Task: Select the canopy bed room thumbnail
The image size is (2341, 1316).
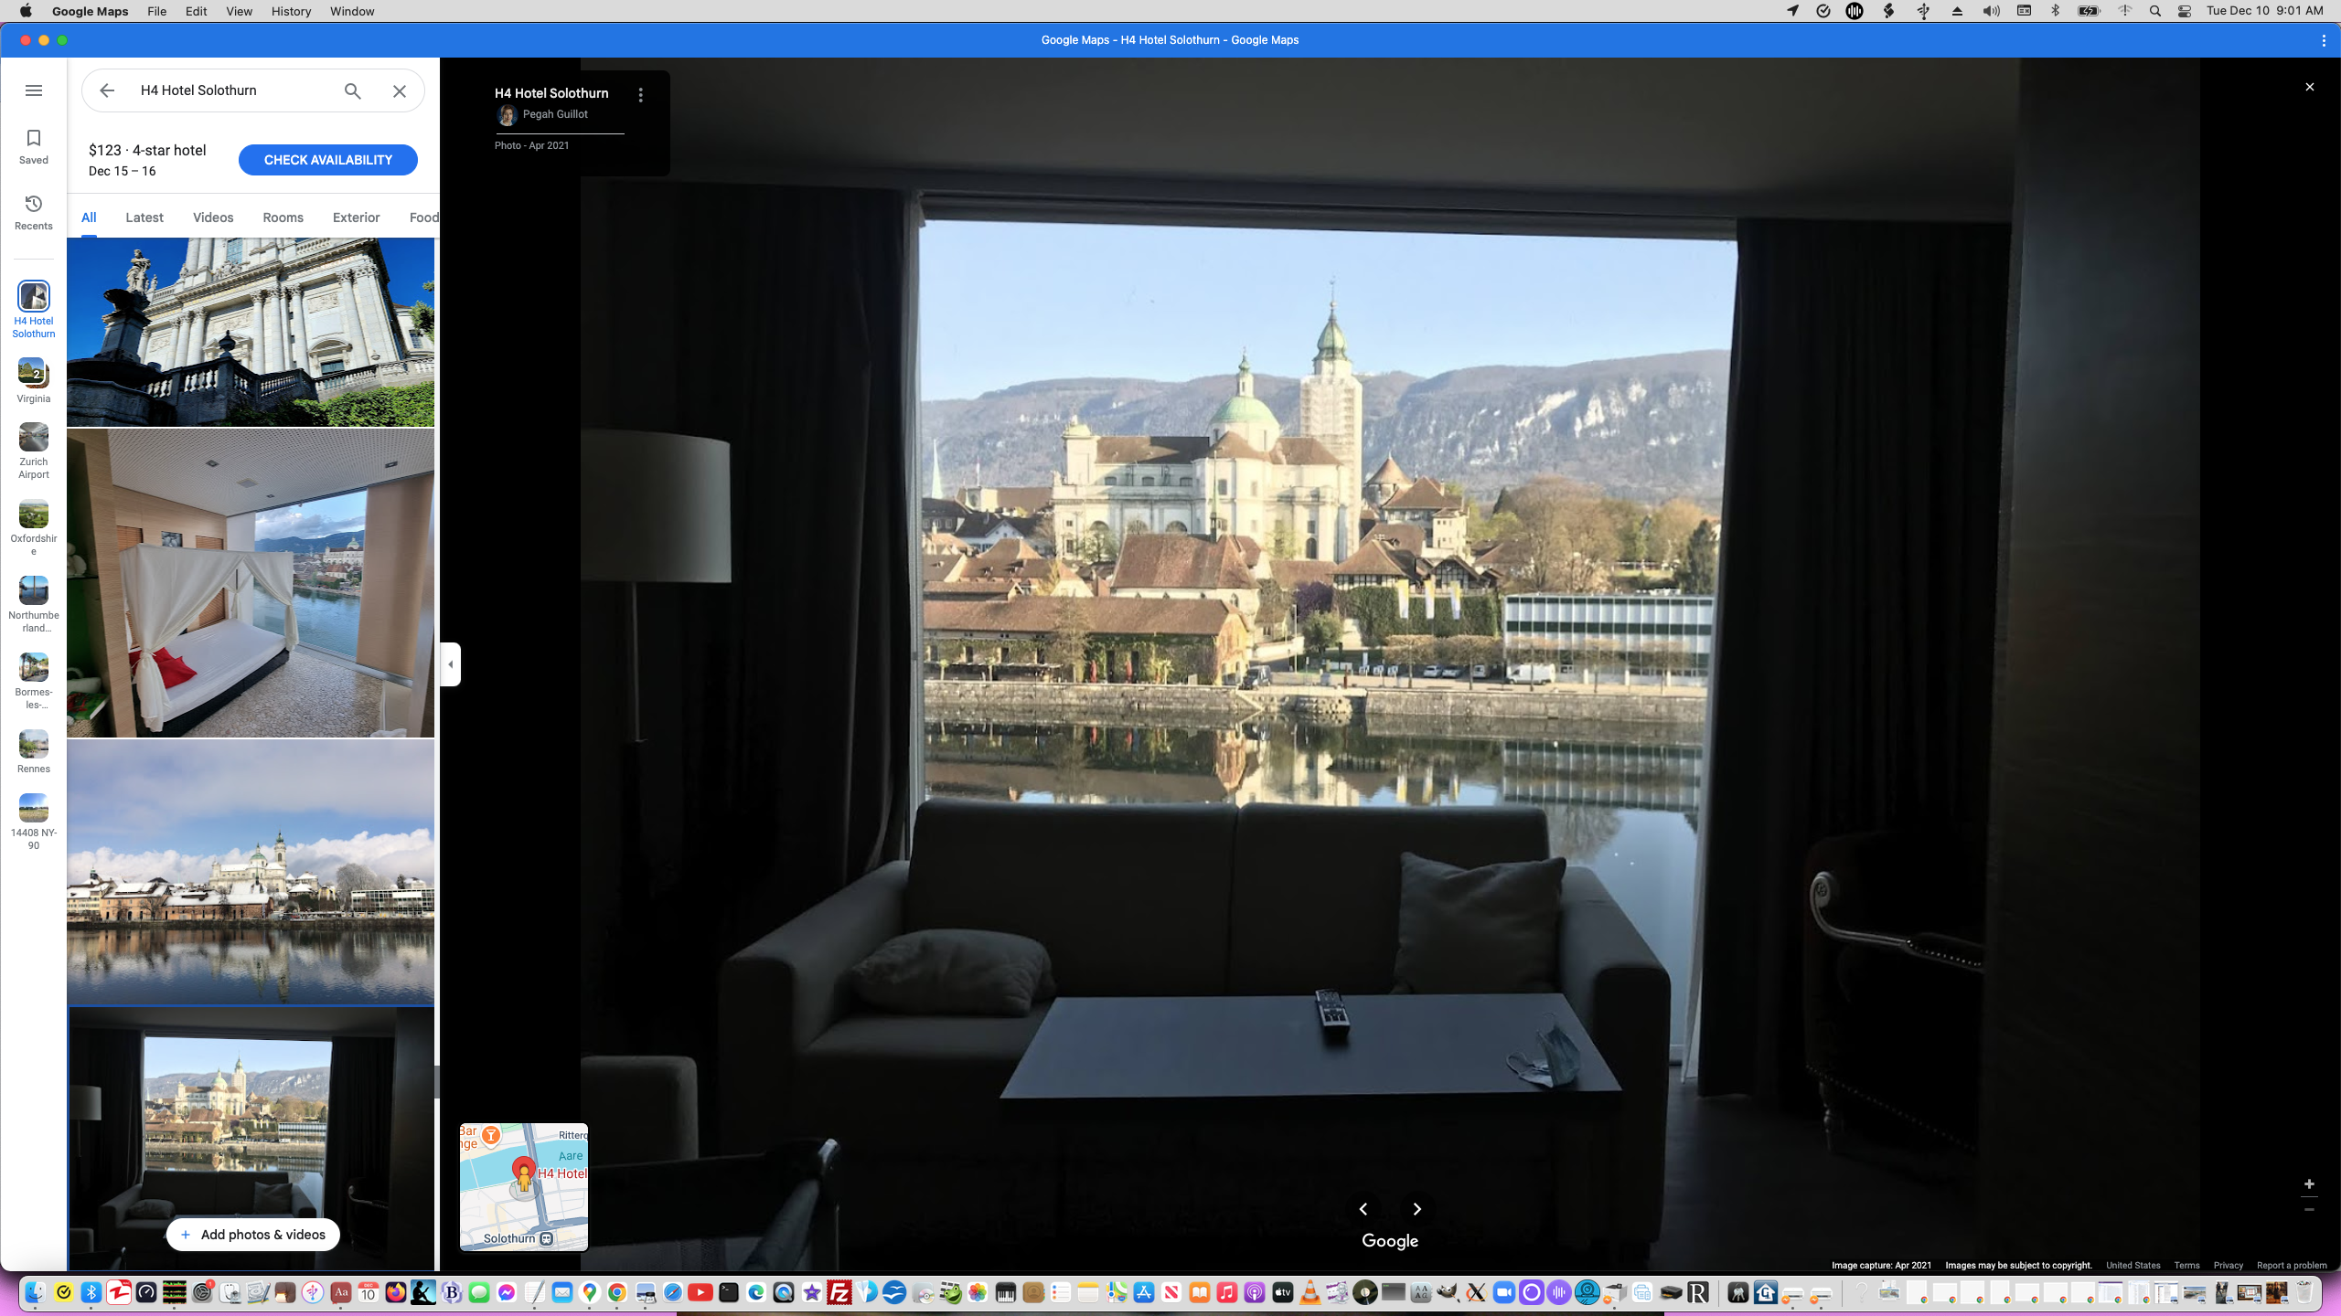Action: 251,583
